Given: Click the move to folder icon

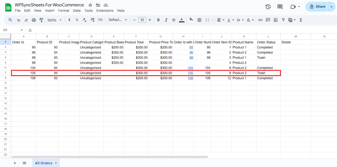Looking at the screenshot, I should pyautogui.click(x=98, y=5).
